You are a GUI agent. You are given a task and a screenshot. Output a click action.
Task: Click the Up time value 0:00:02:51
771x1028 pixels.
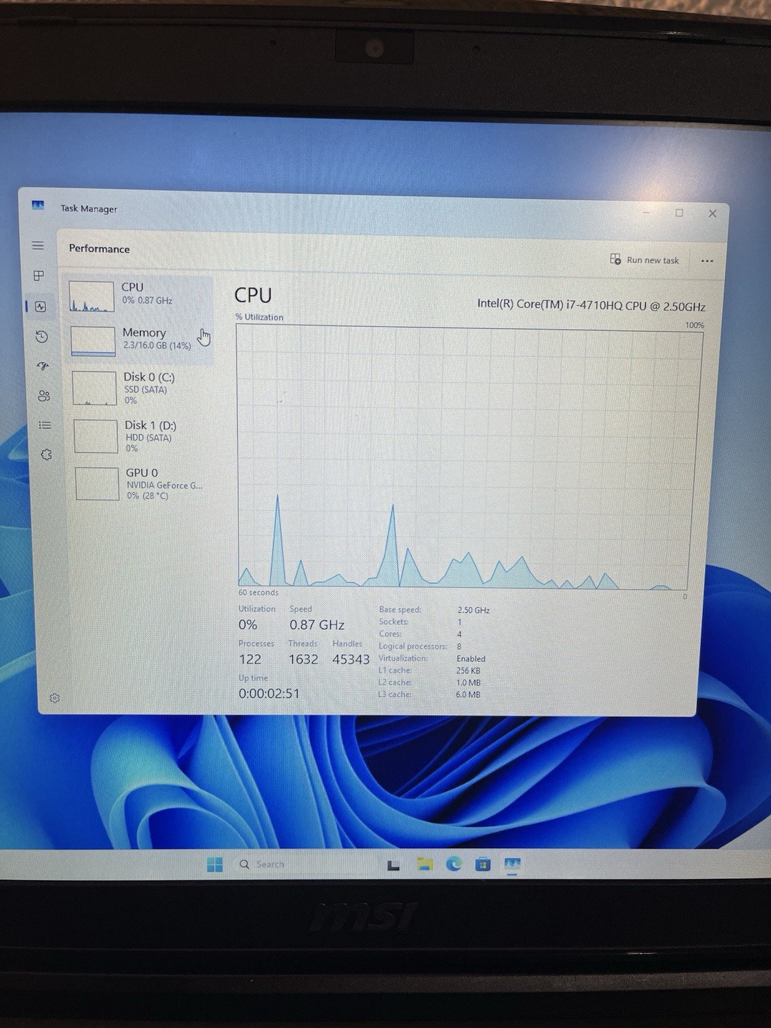(x=269, y=693)
